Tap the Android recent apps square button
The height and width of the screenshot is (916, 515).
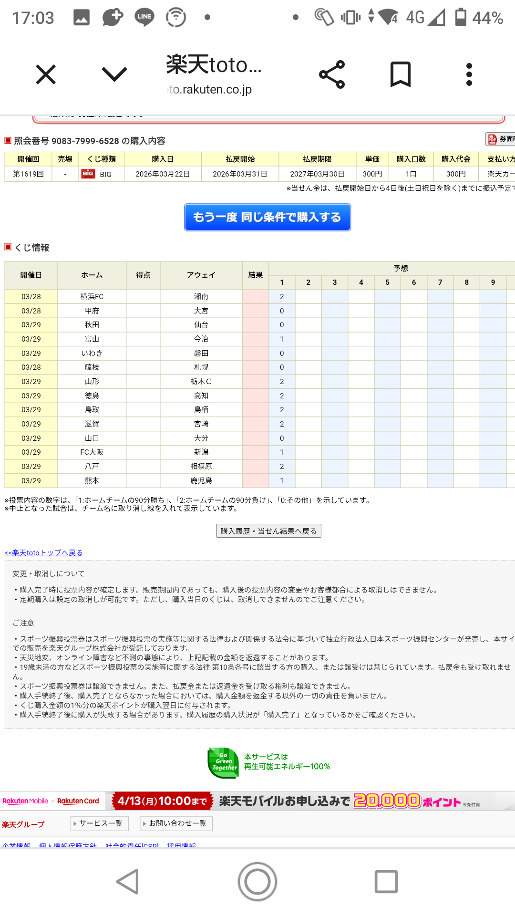click(386, 881)
